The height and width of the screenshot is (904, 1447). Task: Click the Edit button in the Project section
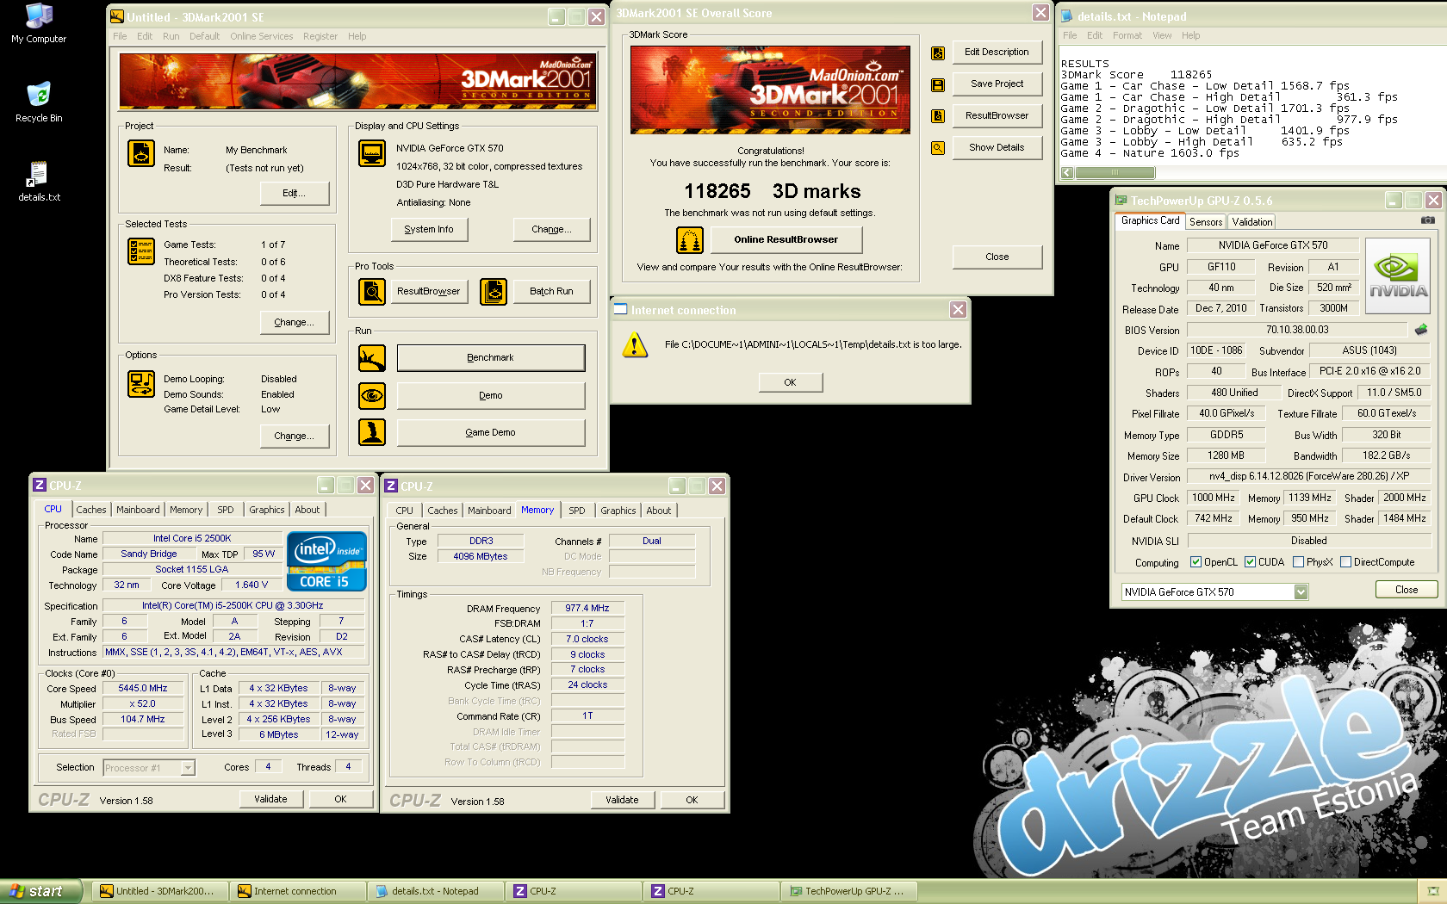(294, 194)
